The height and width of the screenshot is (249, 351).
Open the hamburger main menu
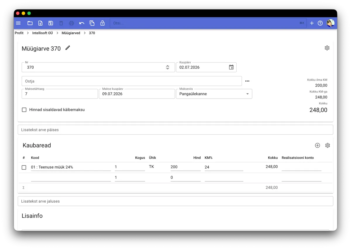coord(18,23)
